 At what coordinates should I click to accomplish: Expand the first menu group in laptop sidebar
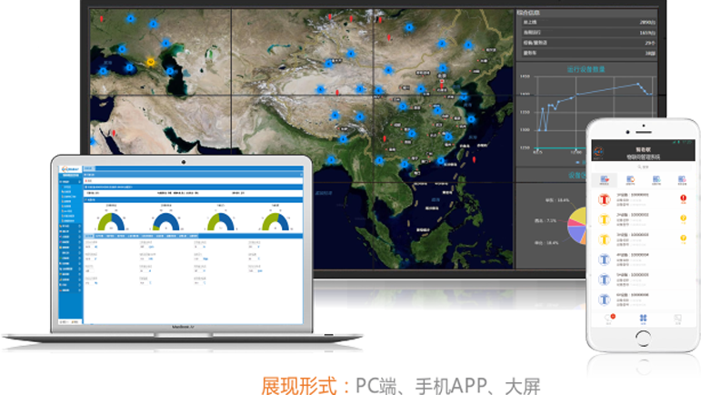click(x=66, y=181)
